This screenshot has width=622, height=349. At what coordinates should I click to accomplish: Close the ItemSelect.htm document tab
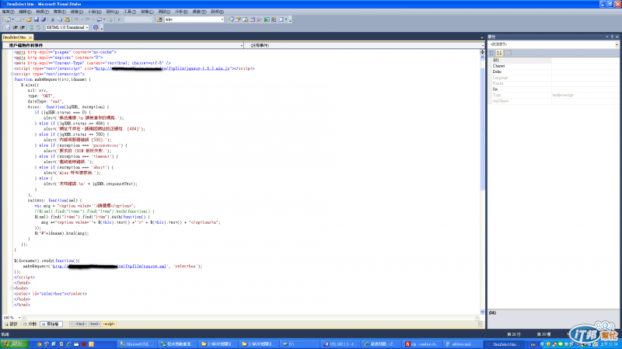click(x=30, y=37)
